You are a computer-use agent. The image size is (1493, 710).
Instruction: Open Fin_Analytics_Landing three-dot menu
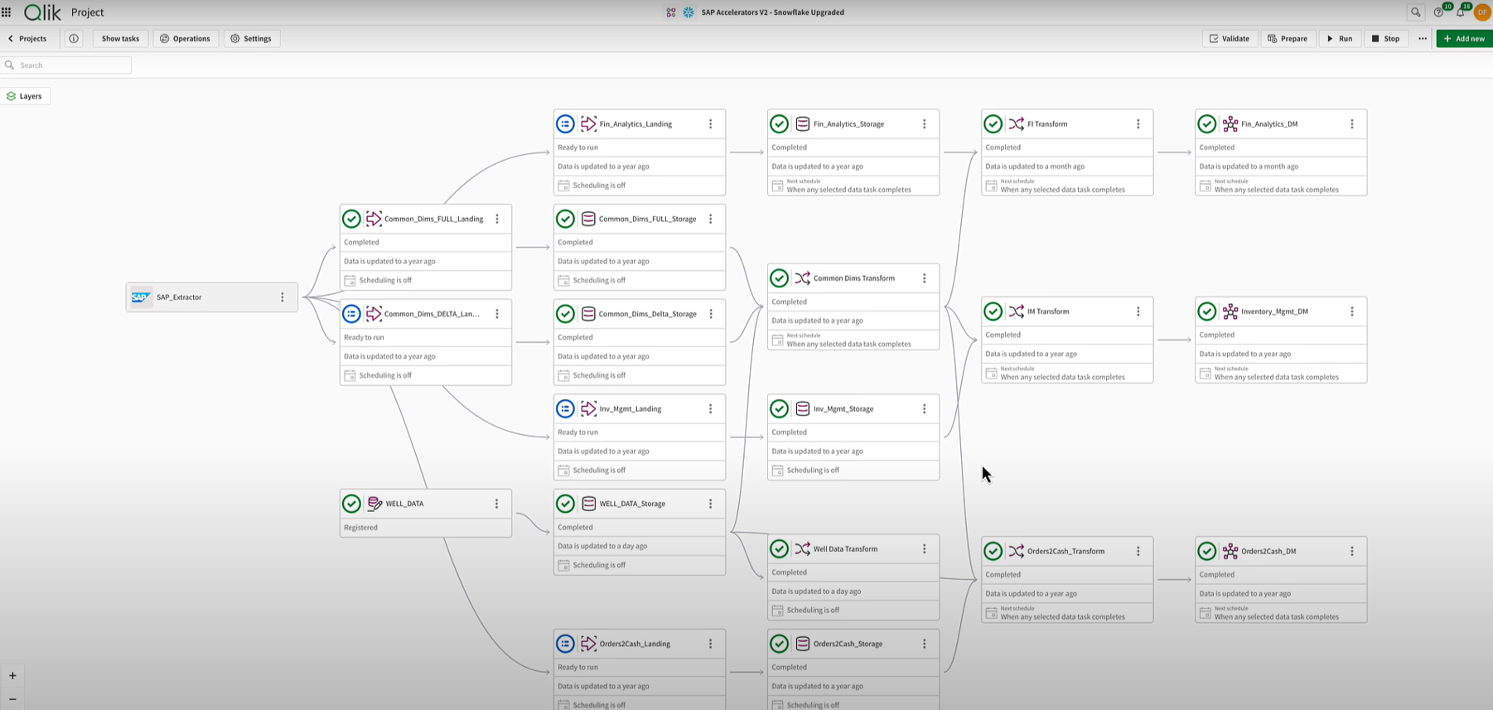710,124
